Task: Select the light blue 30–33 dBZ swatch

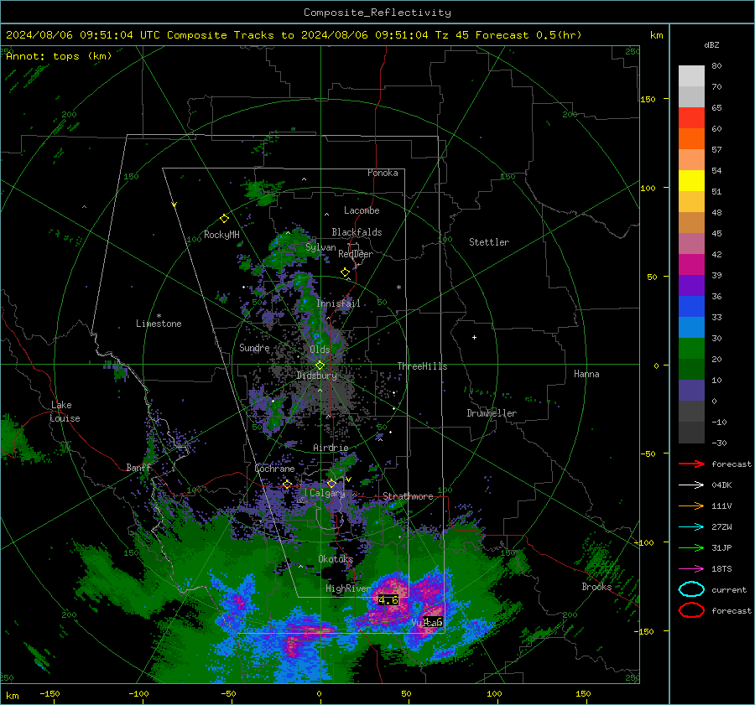Action: click(x=691, y=327)
